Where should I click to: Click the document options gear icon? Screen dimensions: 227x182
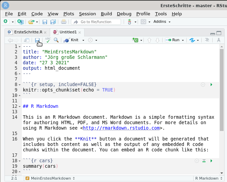coord(90,40)
